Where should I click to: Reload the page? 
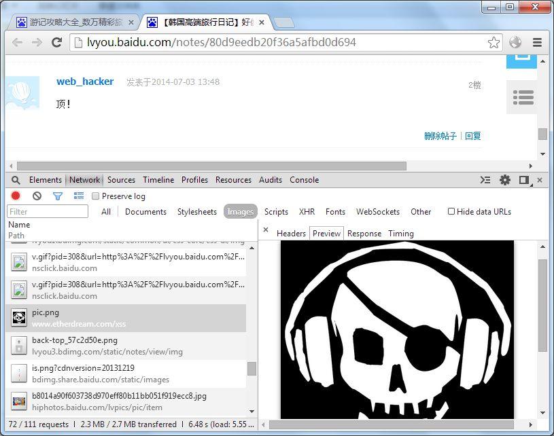[57, 42]
